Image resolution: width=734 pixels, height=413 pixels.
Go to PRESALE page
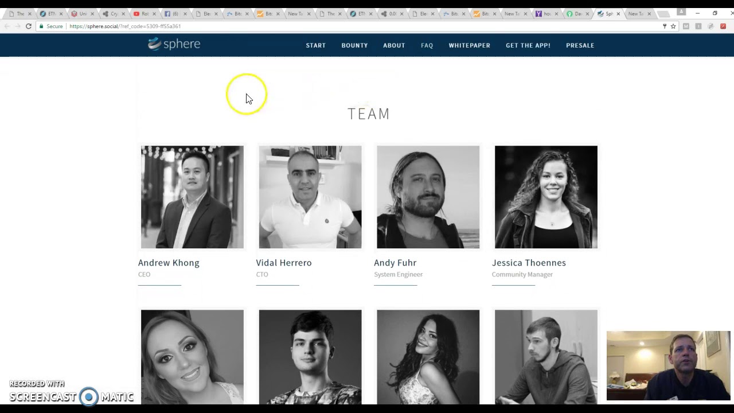[x=580, y=45]
